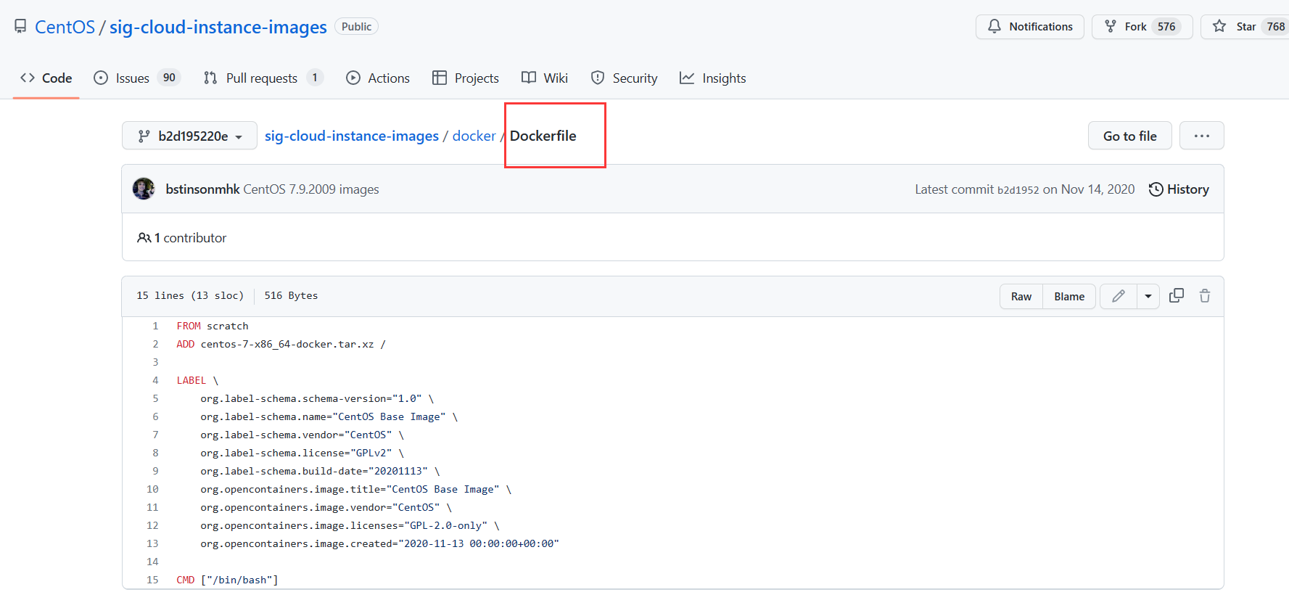The height and width of the screenshot is (608, 1289).
Task: Click the image.created timestamp line
Action: (380, 543)
